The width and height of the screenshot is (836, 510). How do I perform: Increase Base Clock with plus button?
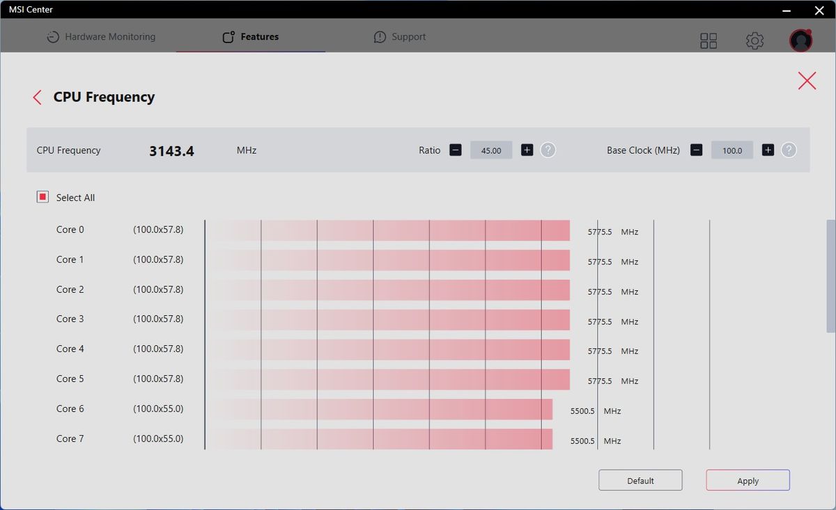click(x=768, y=150)
